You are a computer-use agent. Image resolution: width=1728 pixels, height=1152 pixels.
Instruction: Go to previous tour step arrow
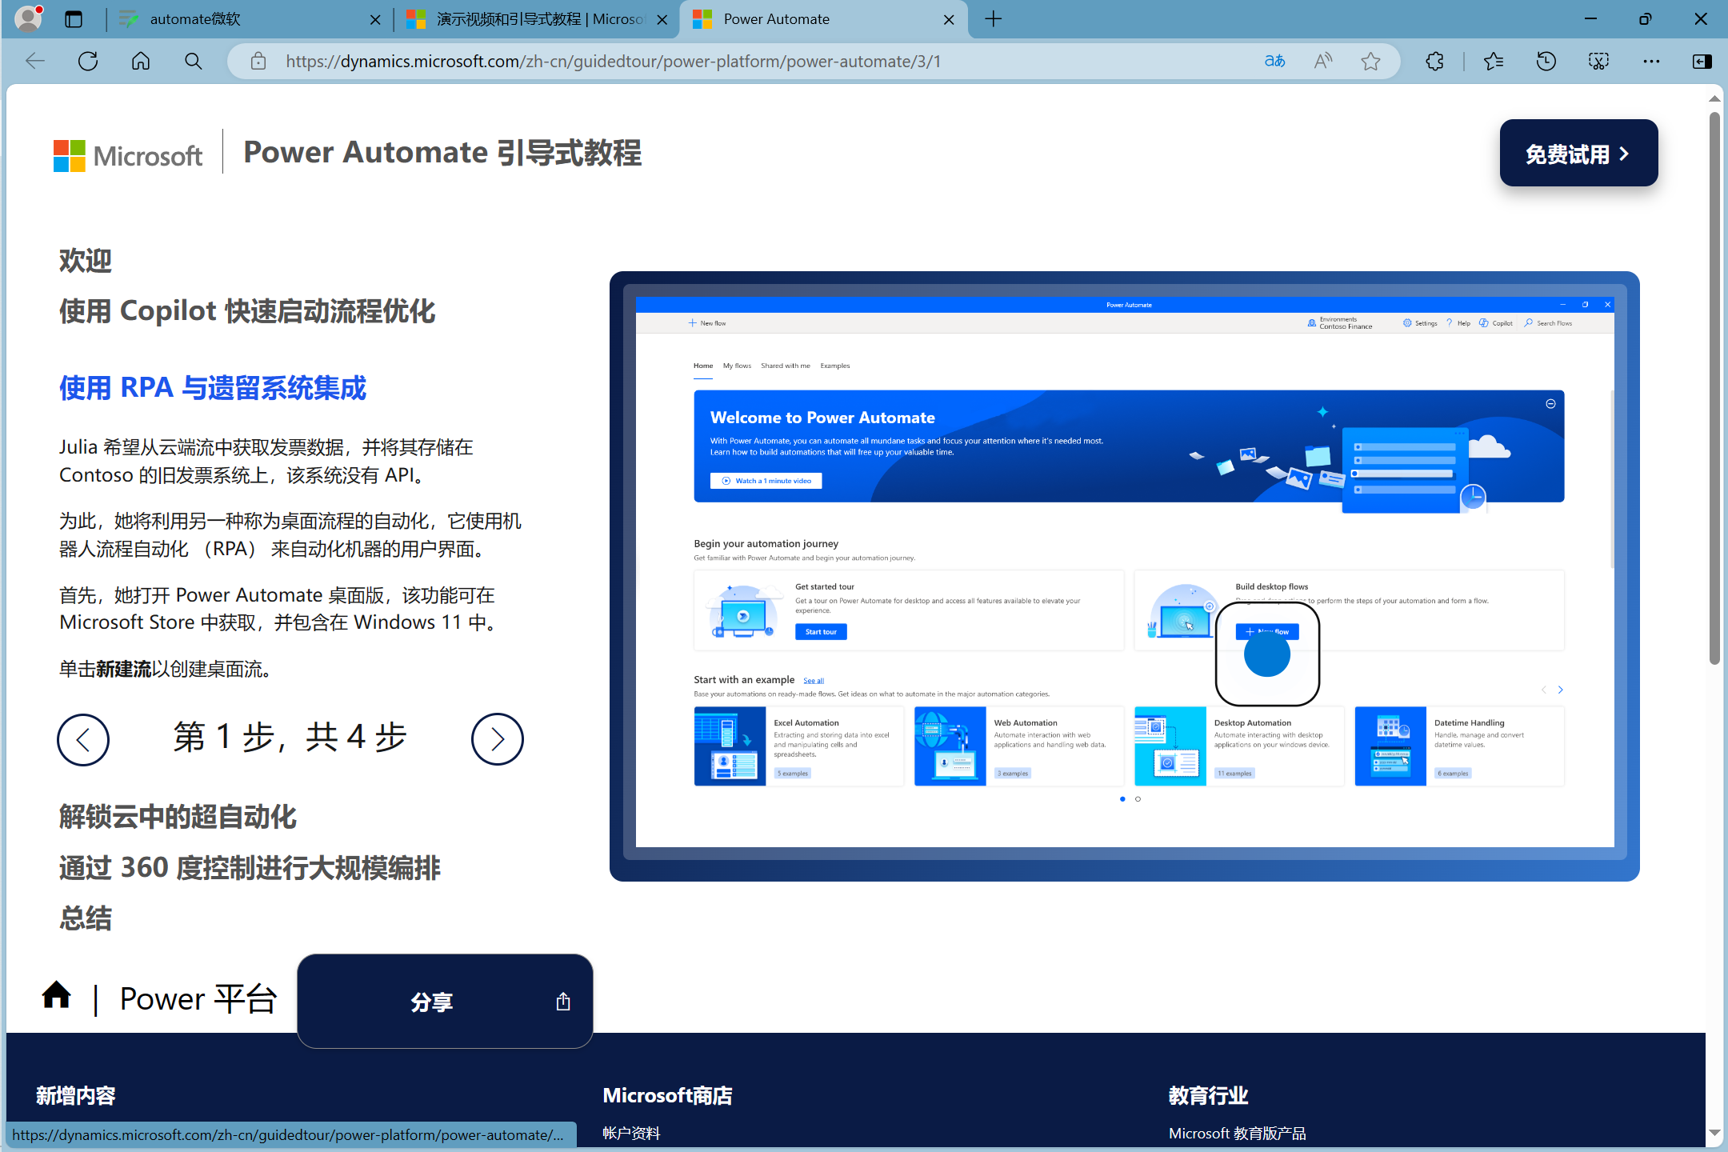pyautogui.click(x=83, y=739)
